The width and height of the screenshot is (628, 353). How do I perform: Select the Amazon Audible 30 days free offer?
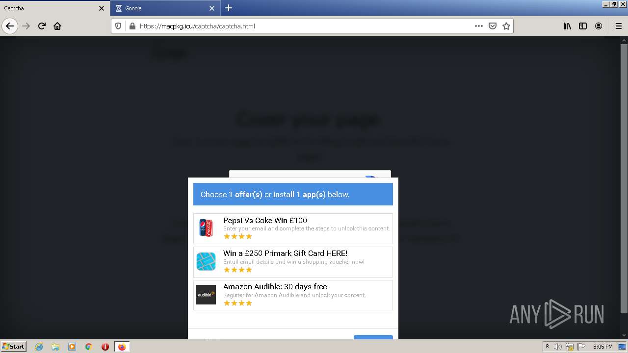coord(293,295)
